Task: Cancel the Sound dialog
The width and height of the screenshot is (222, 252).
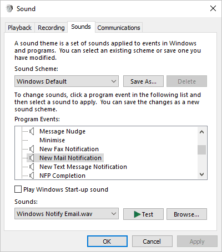Action: click(152, 241)
